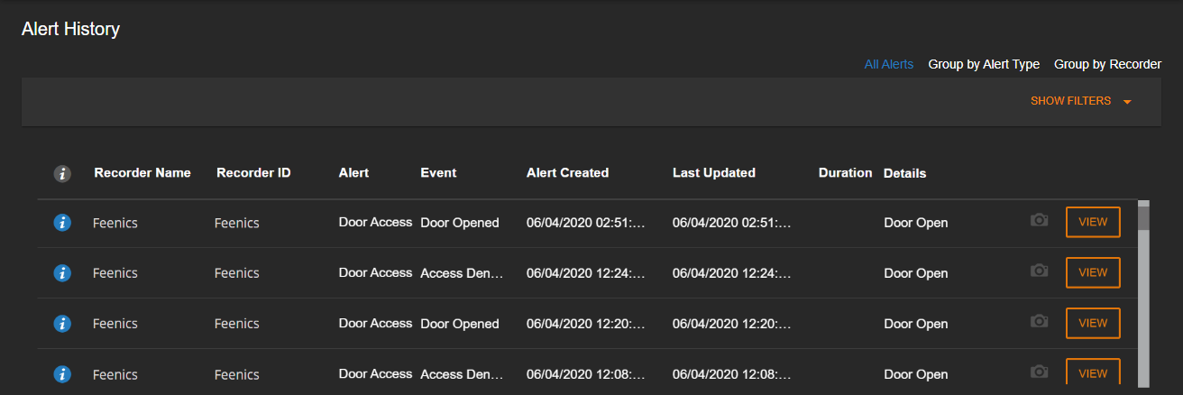Expand the Show Filters dropdown arrow
The height and width of the screenshot is (395, 1183).
click(1127, 102)
